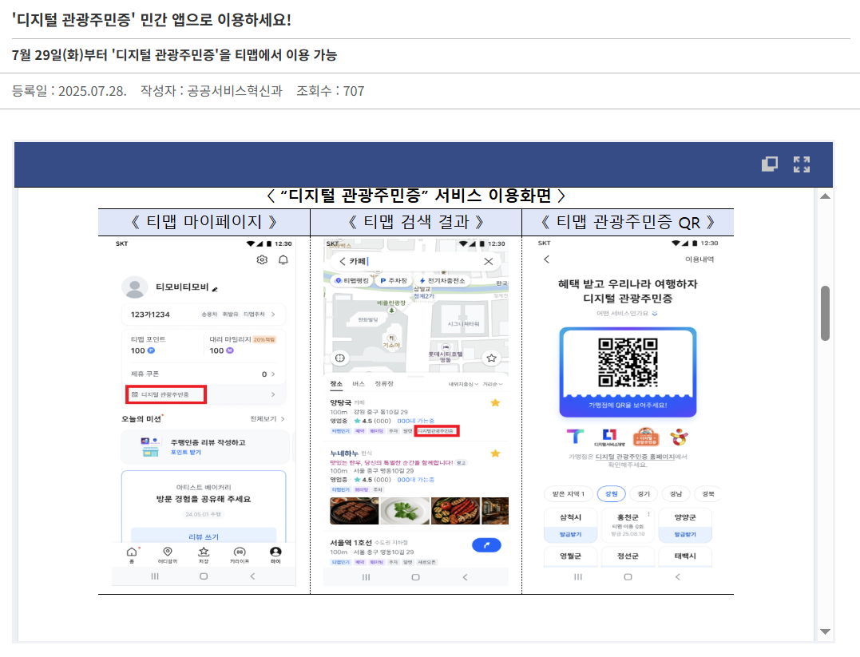860x657 pixels.
Task: Expand the 123가1234 vehicle row chevron
Action: pos(273,315)
